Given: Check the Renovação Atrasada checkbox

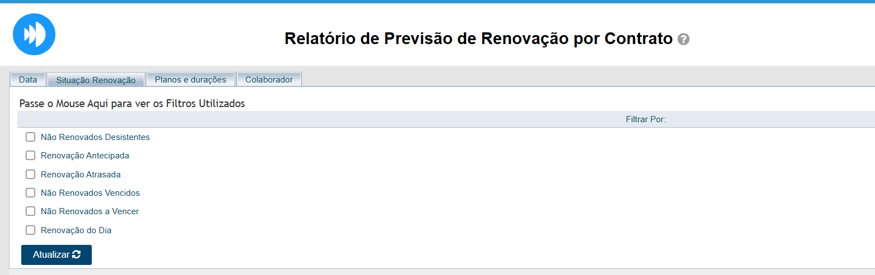Looking at the screenshot, I should (x=31, y=174).
